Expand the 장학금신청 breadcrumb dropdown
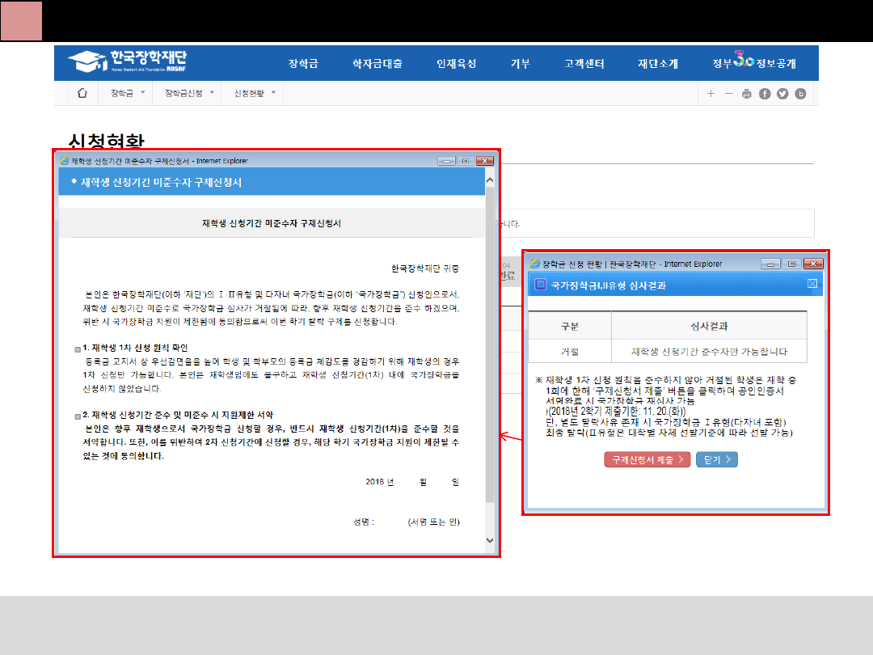873x655 pixels. (190, 93)
